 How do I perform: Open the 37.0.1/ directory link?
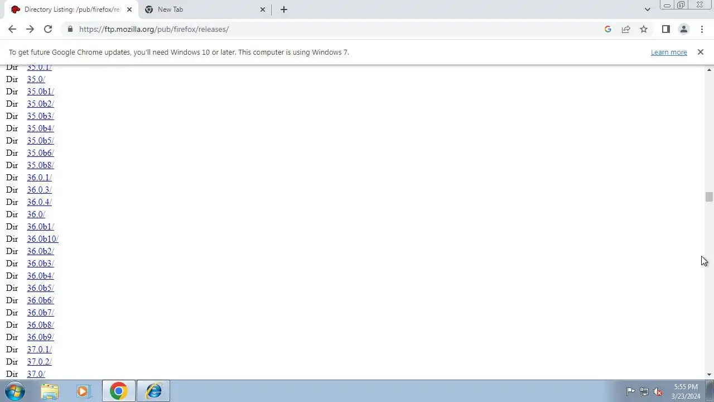(x=40, y=350)
